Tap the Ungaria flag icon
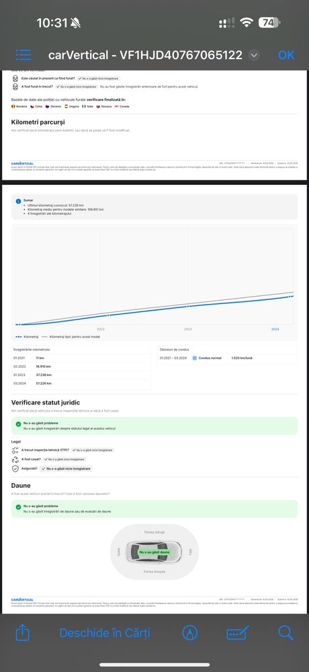 coord(67,106)
